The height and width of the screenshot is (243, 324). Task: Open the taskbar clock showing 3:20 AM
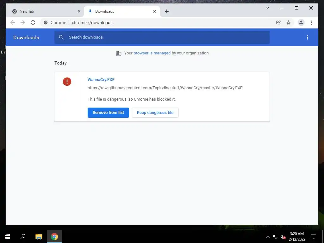297,237
